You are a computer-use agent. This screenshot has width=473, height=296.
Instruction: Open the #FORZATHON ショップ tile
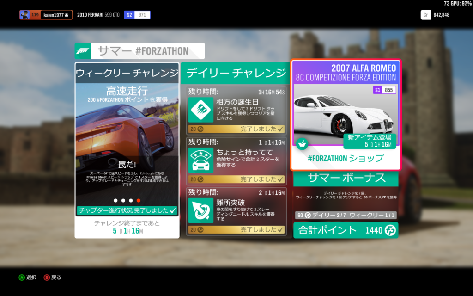[346, 158]
